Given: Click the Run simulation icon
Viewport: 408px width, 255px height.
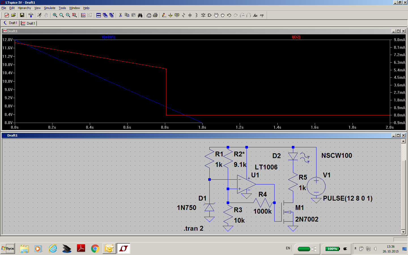Looking at the screenshot, I should 39,15.
